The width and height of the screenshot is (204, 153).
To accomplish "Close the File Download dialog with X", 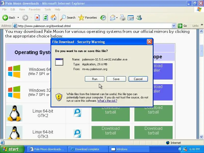I will pos(149,42).
